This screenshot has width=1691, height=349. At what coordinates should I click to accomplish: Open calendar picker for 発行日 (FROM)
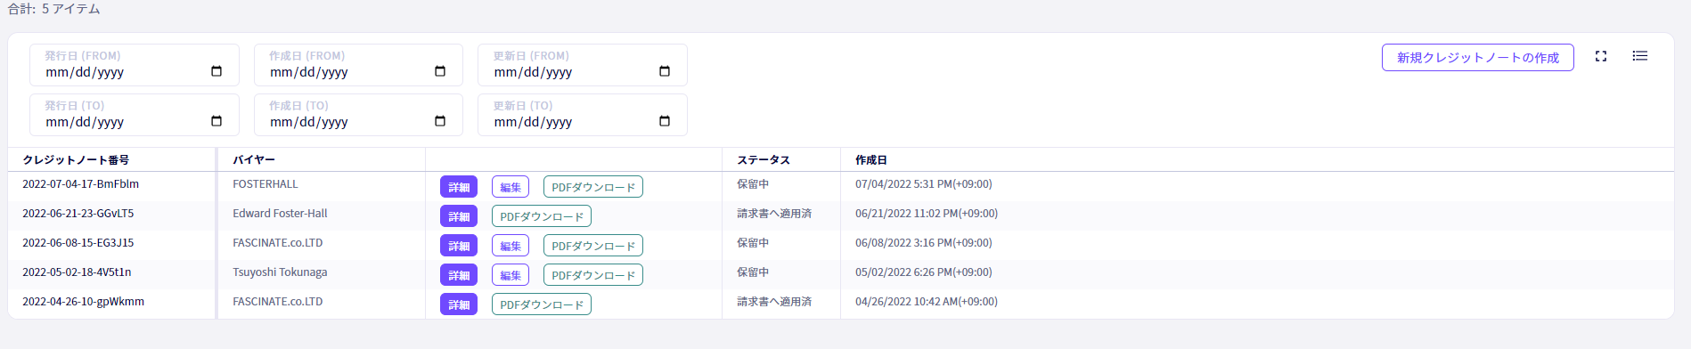coord(216,71)
